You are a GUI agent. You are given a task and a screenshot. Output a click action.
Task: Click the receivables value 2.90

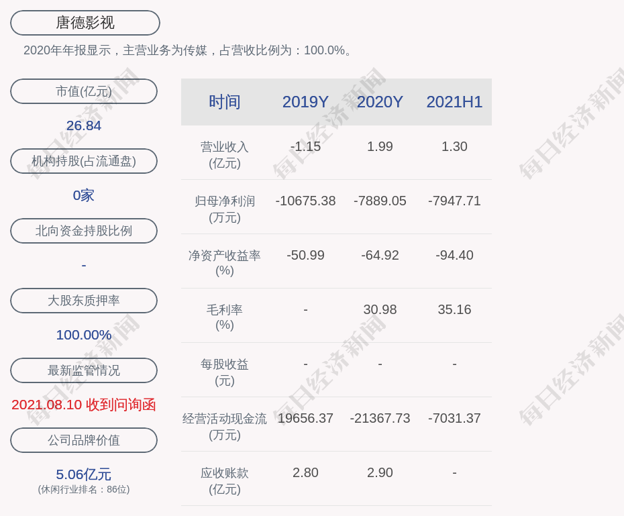click(x=380, y=472)
